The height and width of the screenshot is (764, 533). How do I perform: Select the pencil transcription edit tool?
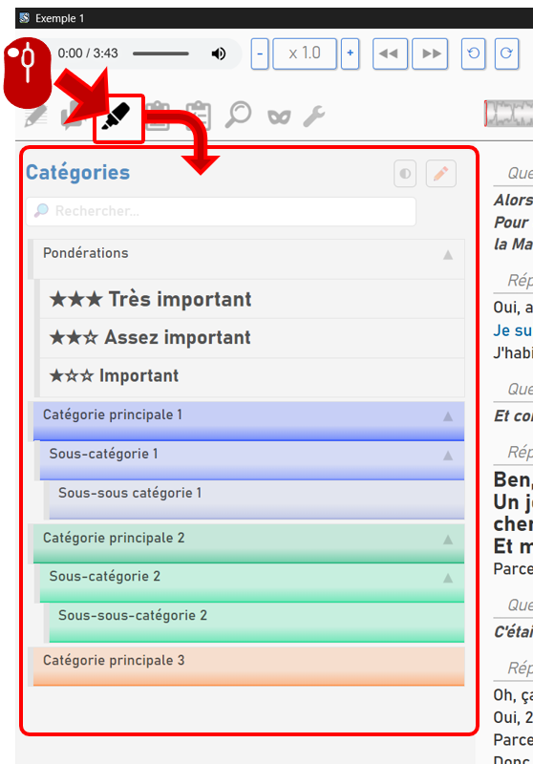(x=35, y=117)
